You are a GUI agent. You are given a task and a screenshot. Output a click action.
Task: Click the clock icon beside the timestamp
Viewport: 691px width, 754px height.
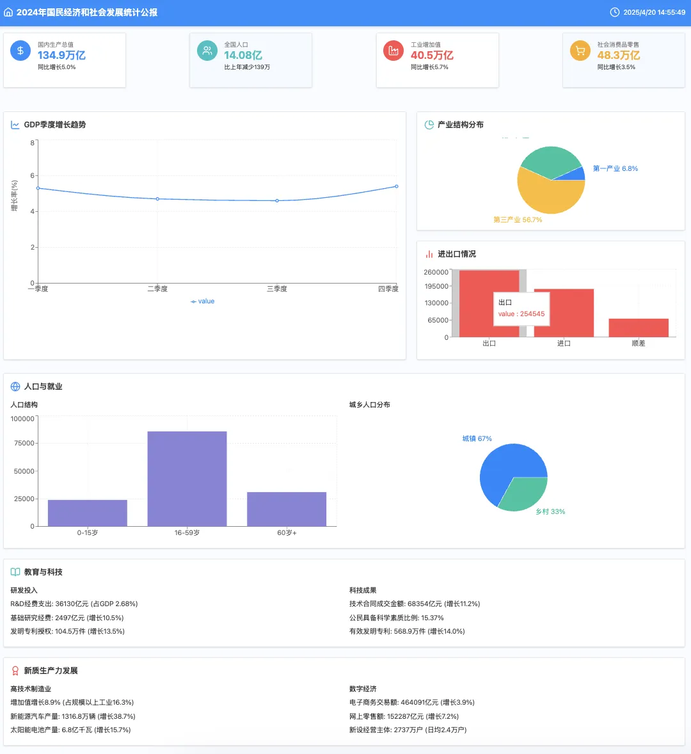[x=615, y=12]
